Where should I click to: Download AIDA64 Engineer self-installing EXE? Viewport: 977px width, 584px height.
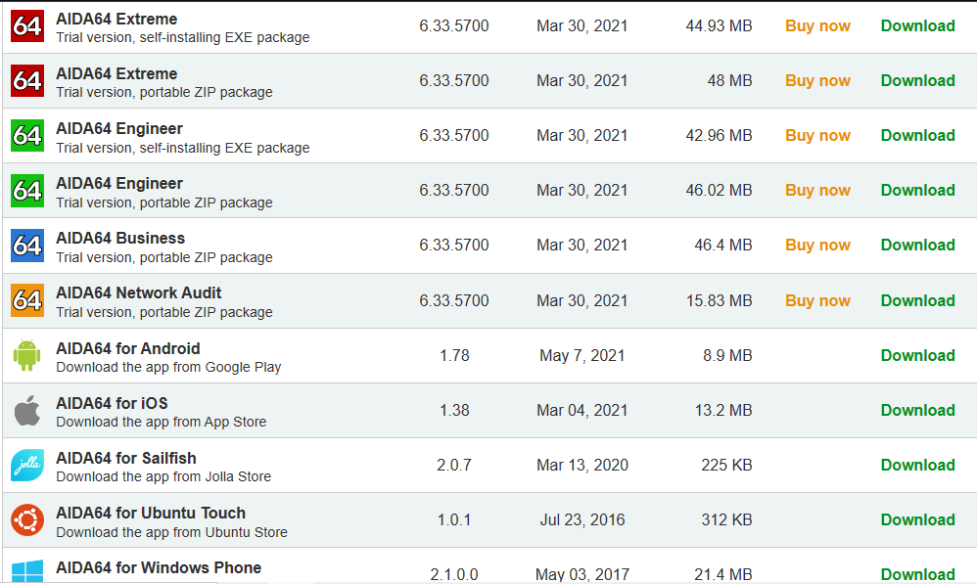(x=917, y=136)
